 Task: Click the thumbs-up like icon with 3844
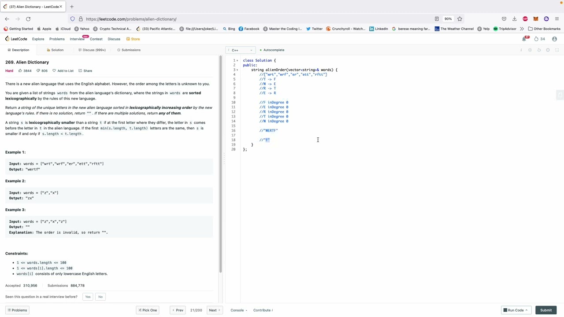pos(20,70)
